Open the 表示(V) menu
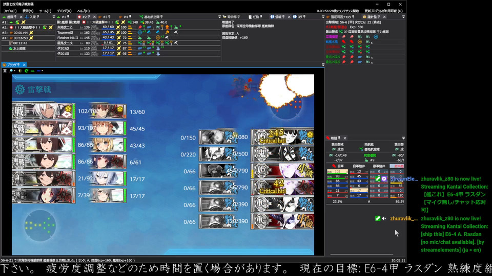This screenshot has width=492, height=276. click(28, 11)
